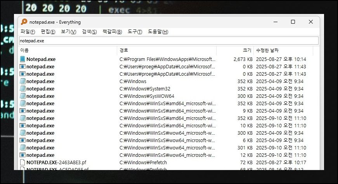This screenshot has width=338, height=184.
Task: Close the Everything window
Action: pos(310,22)
